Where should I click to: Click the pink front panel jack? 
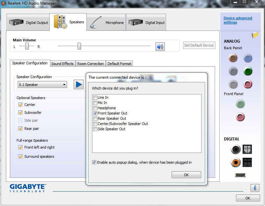coord(240,117)
